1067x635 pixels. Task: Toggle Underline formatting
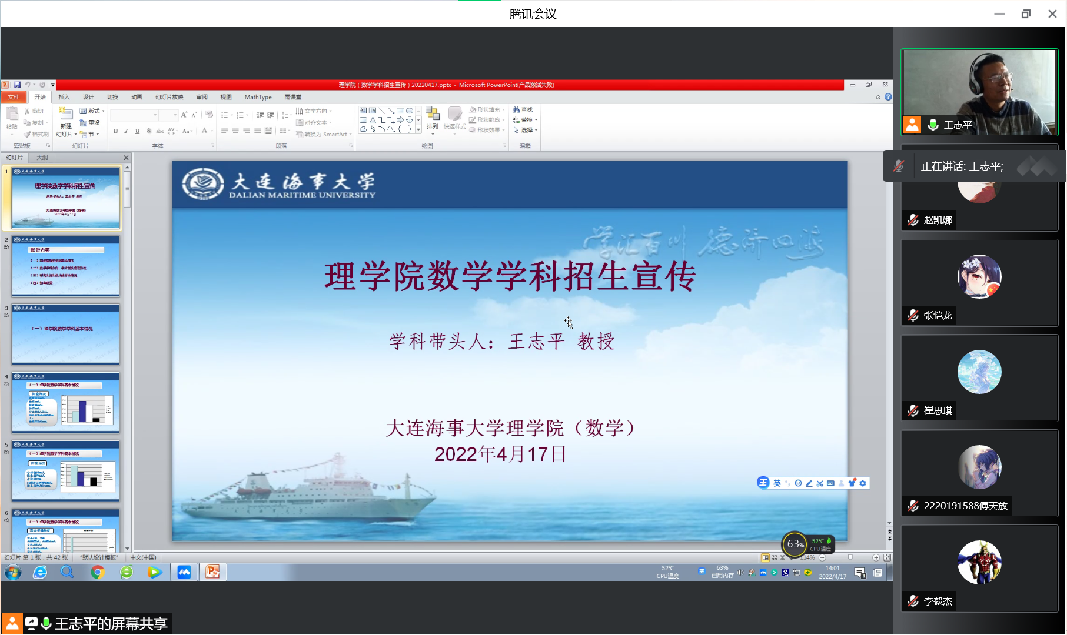click(137, 131)
